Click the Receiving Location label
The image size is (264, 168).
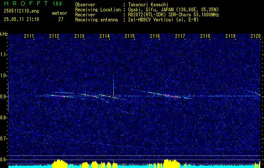pyautogui.click(x=98, y=10)
